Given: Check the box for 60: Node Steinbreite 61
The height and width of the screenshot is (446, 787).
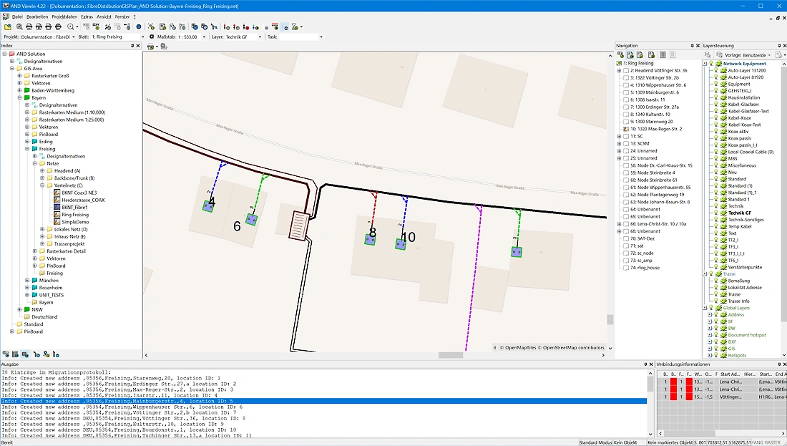Looking at the screenshot, I should tap(626, 180).
